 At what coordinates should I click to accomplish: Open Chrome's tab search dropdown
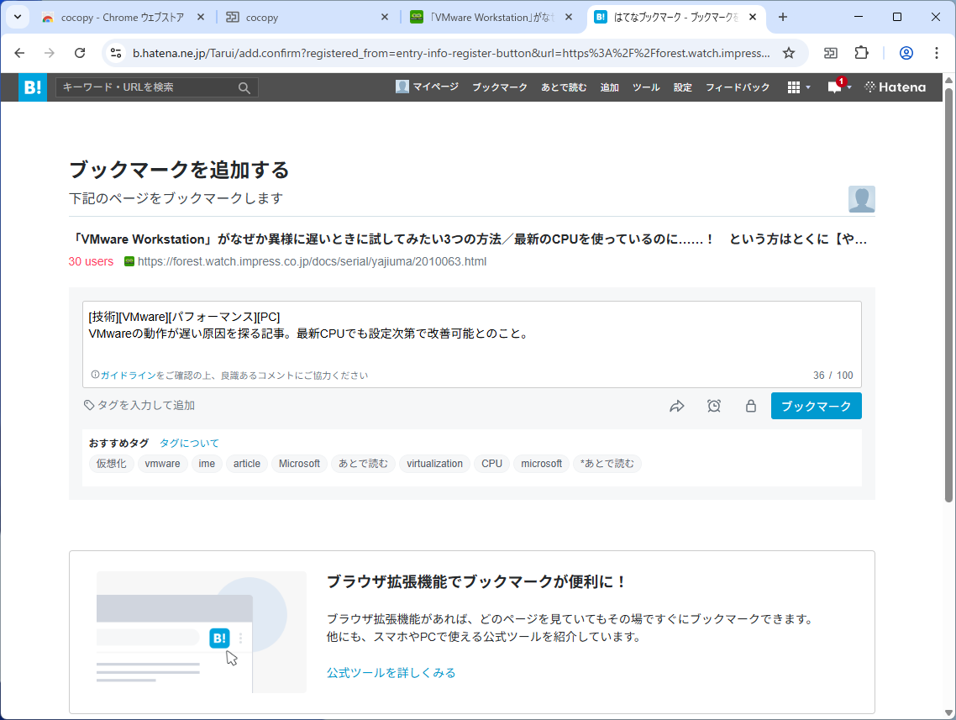coord(17,16)
